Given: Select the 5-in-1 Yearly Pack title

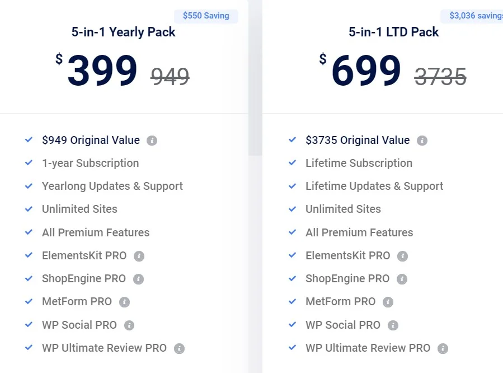Looking at the screenshot, I should (124, 32).
